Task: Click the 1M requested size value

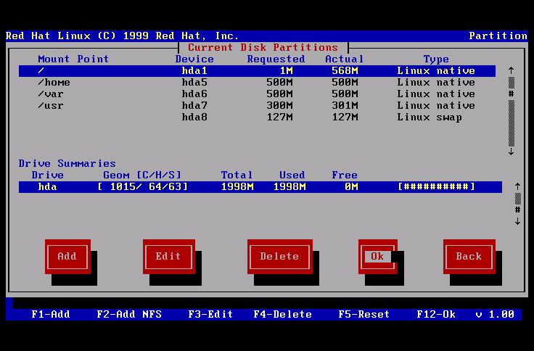Action: pyautogui.click(x=286, y=71)
